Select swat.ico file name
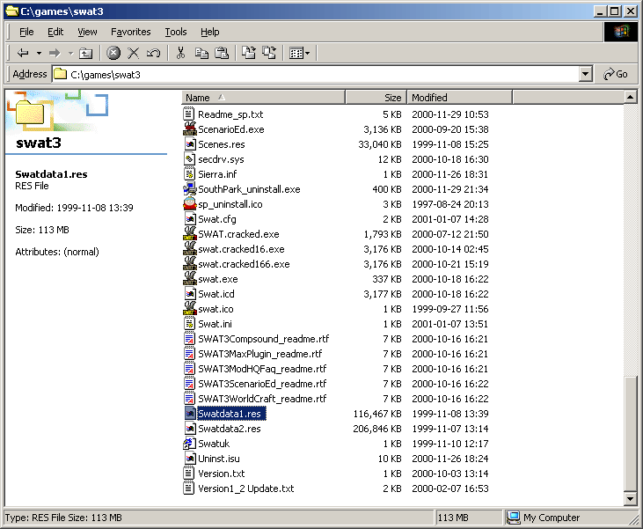 click(216, 309)
